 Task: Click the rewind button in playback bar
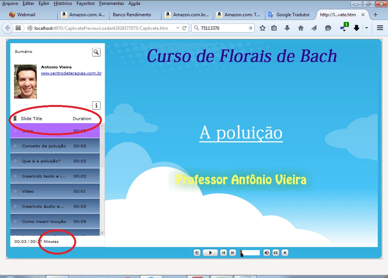coord(197,253)
